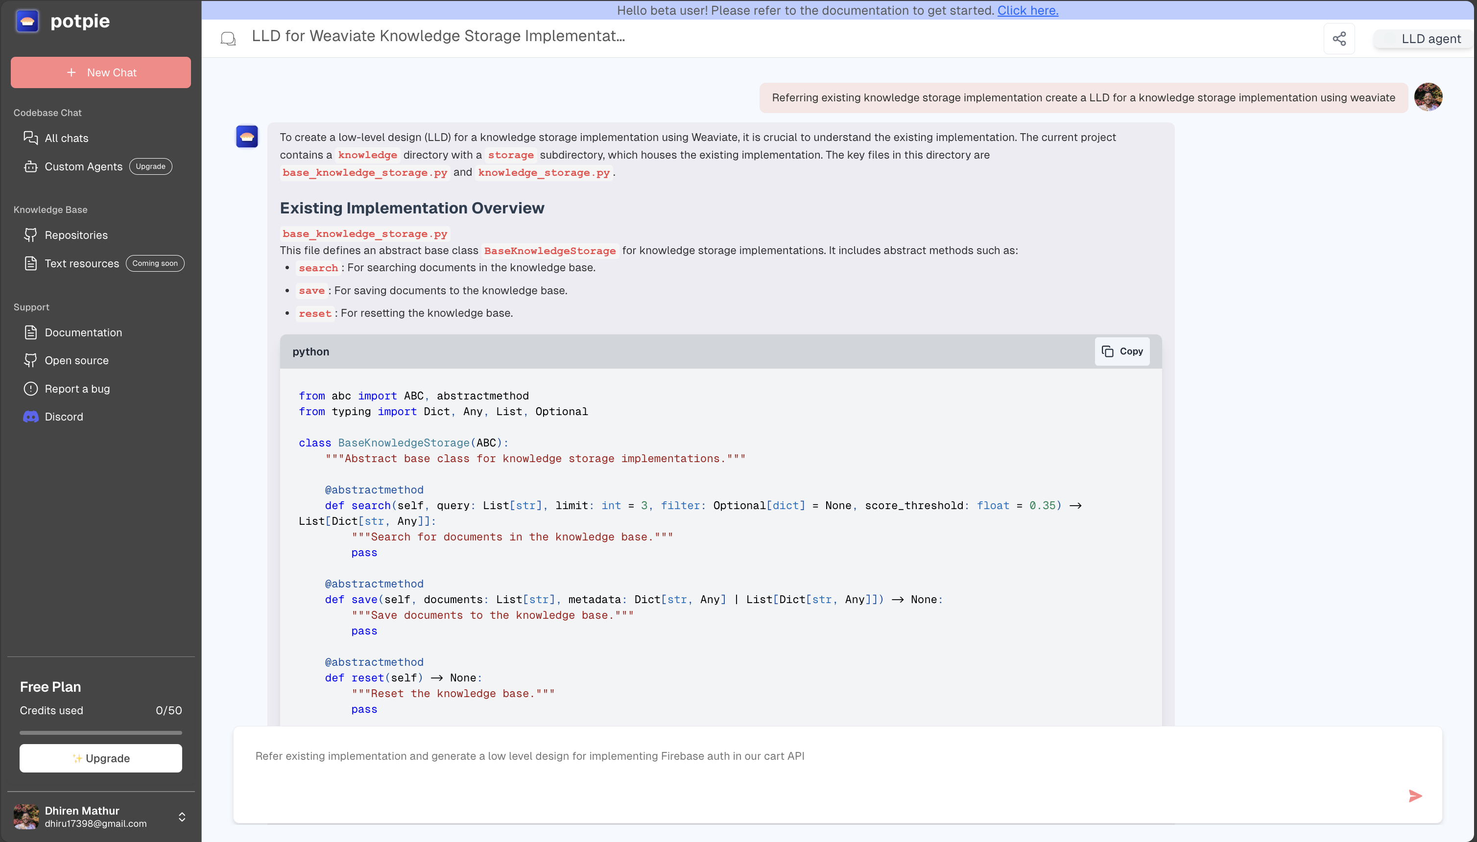Open the LLD agent selector

point(1424,39)
